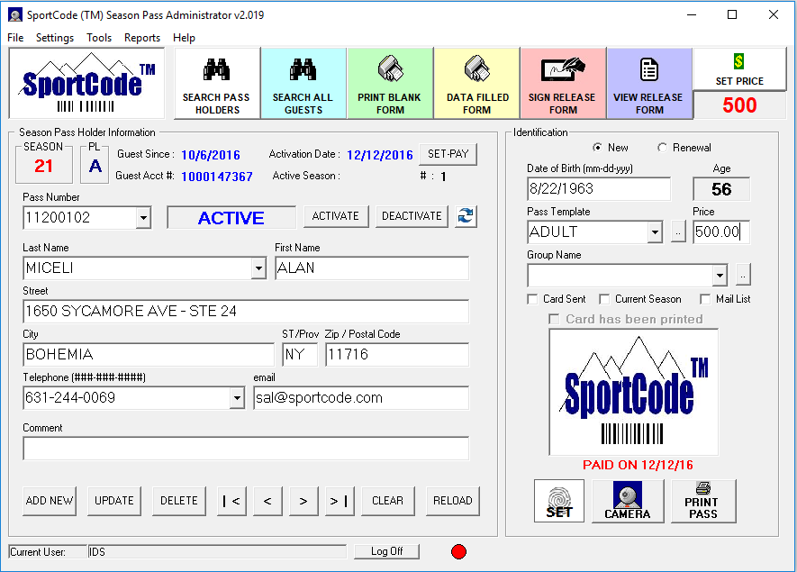Click the Street address field

pos(246,311)
